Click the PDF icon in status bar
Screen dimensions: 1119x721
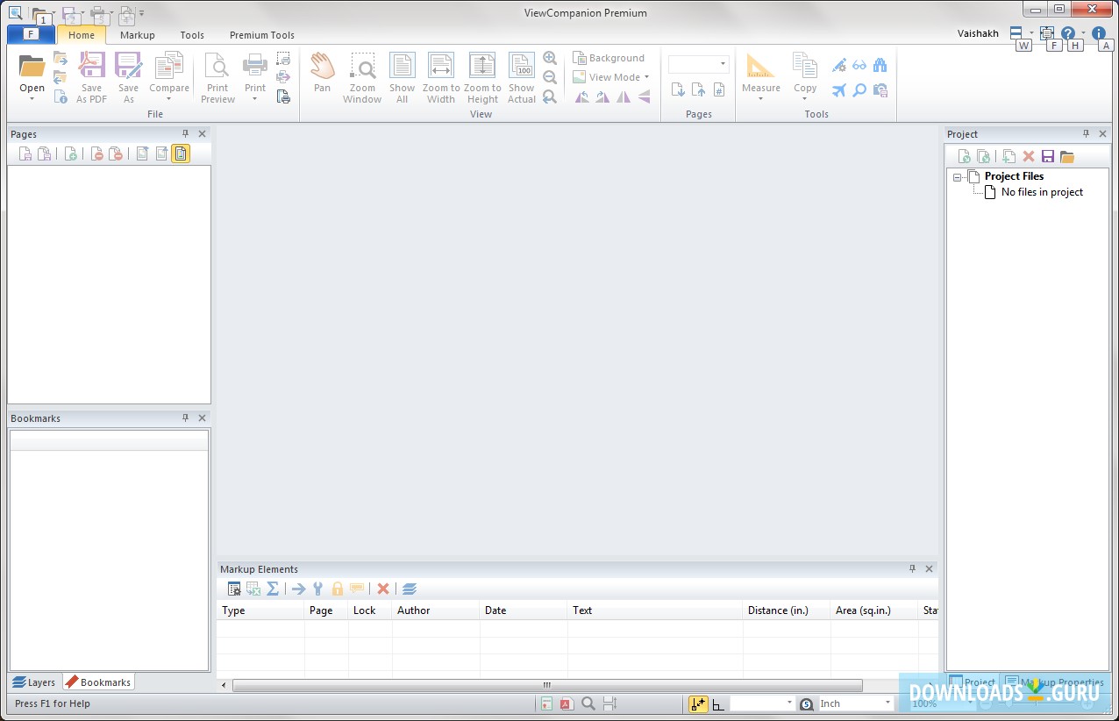[567, 703]
